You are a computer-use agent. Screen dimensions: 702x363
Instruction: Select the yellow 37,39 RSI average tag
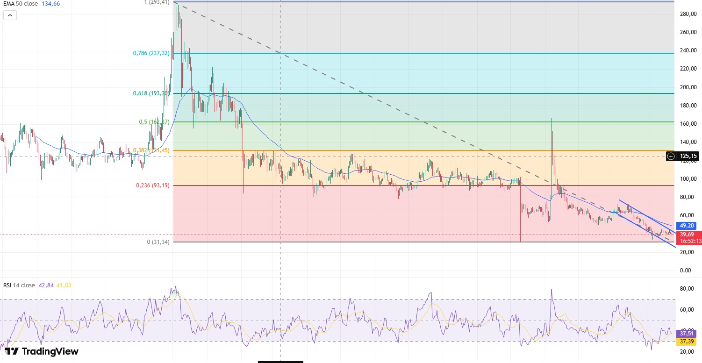click(688, 342)
